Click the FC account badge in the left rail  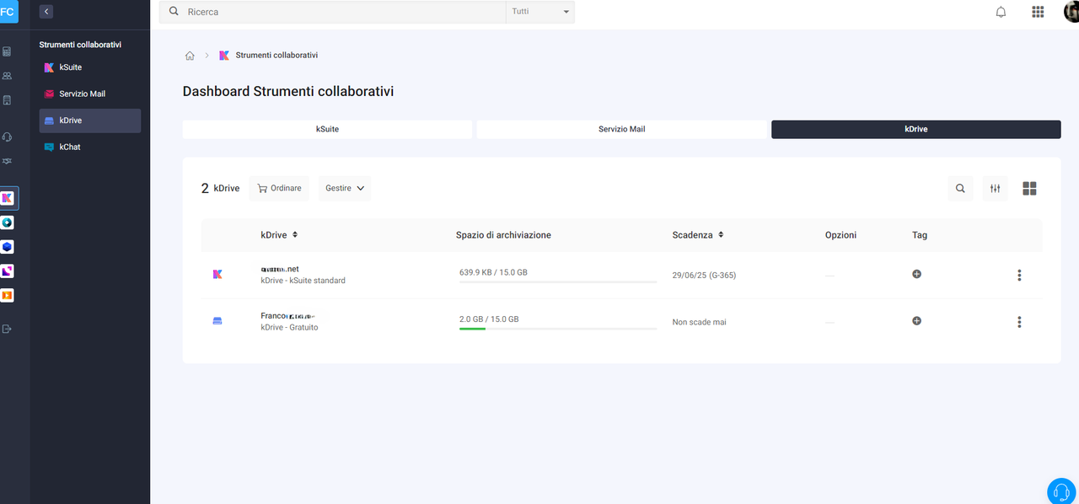click(8, 12)
